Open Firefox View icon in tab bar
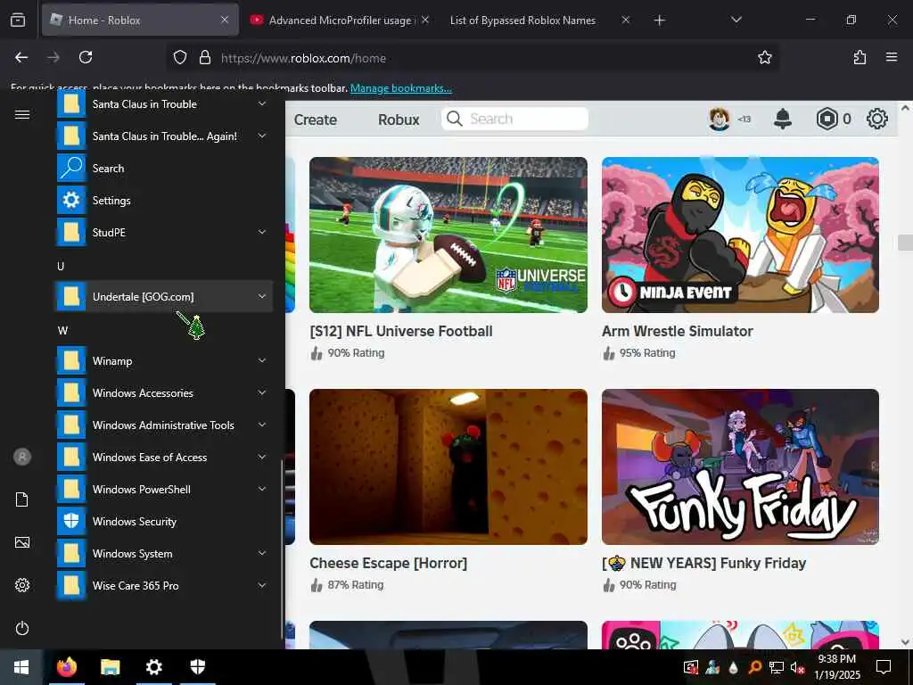The height and width of the screenshot is (685, 913). click(x=18, y=21)
